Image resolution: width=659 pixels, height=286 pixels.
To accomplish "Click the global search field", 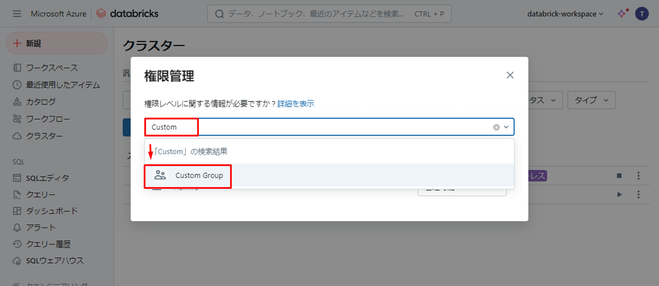I will click(x=329, y=14).
